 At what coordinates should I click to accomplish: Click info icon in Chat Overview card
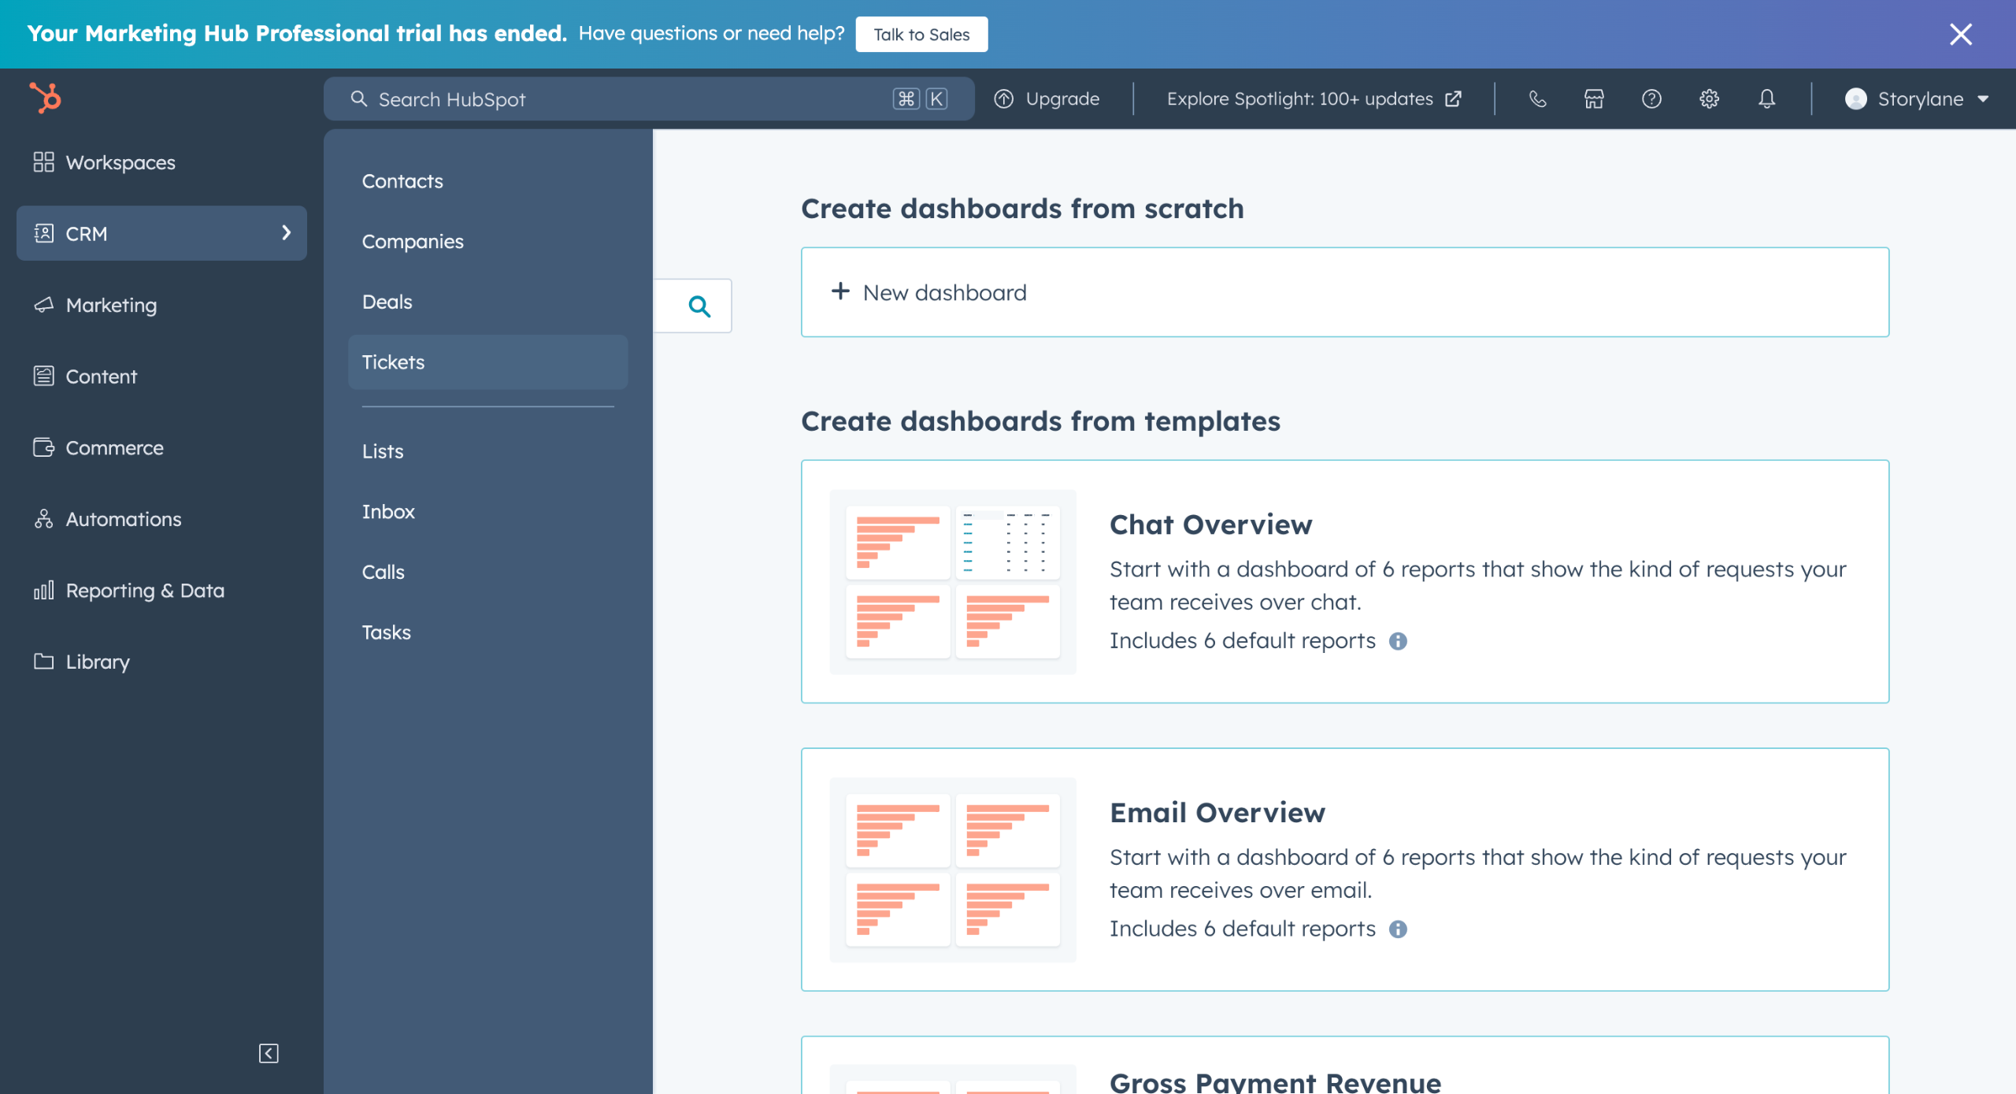1398,641
